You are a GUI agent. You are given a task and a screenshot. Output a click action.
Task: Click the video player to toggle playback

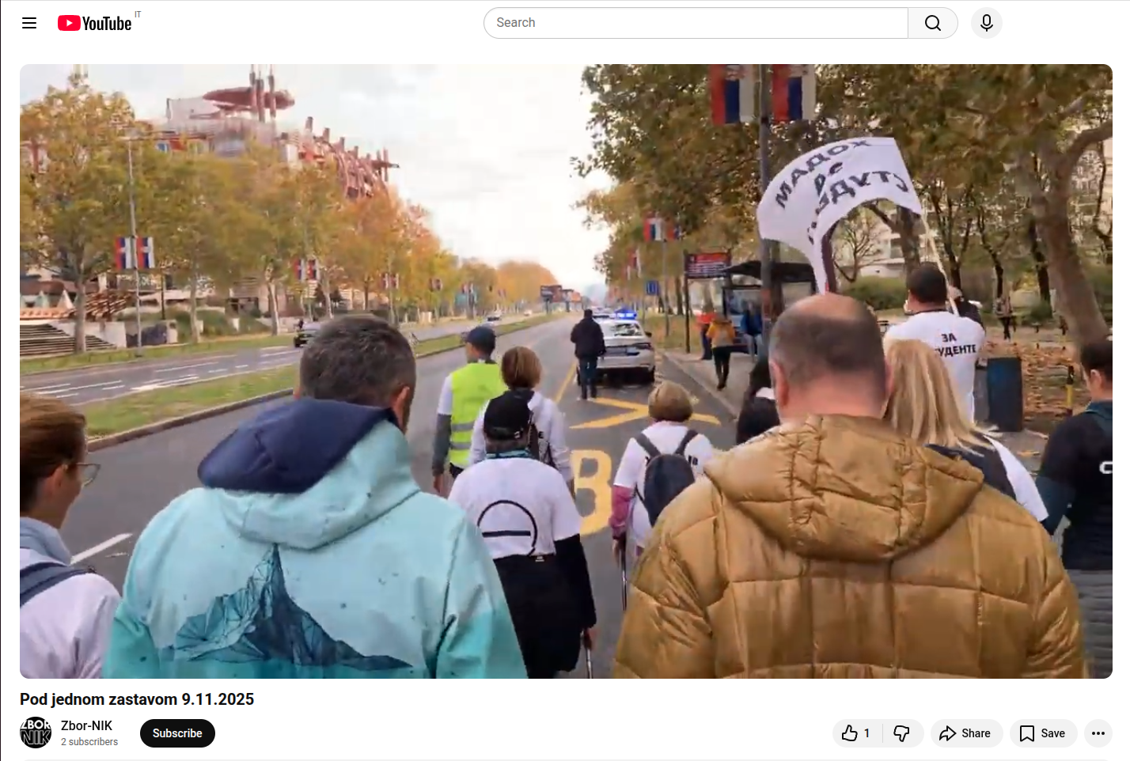(x=566, y=371)
